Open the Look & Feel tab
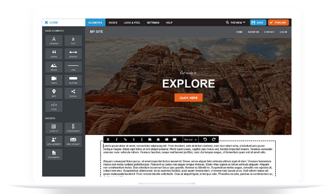Screen dimensions: 330x194 tap(132, 23)
